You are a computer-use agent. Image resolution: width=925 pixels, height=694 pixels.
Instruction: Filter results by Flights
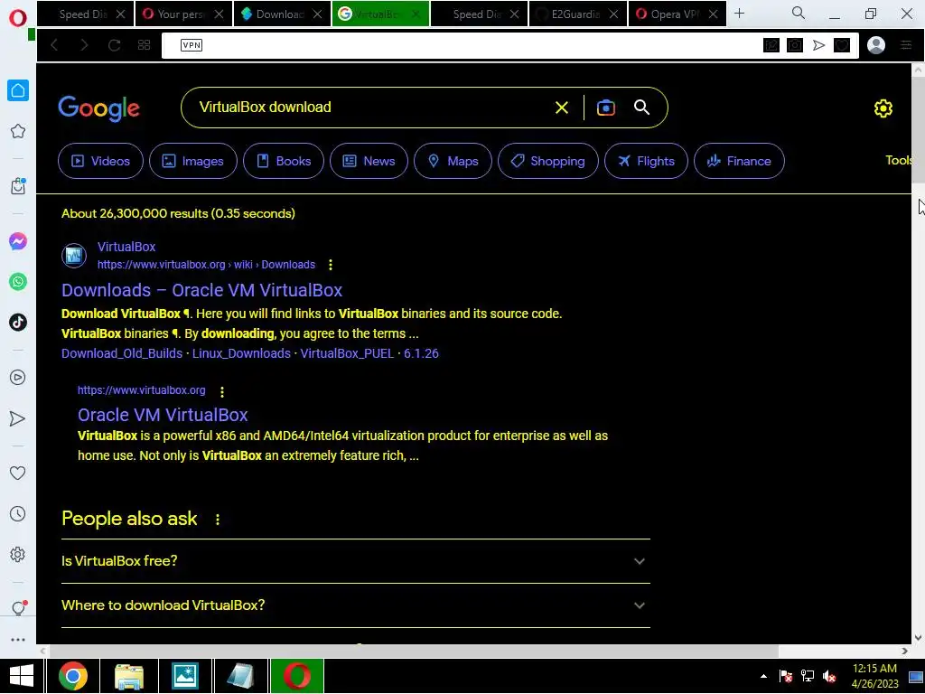pos(646,161)
